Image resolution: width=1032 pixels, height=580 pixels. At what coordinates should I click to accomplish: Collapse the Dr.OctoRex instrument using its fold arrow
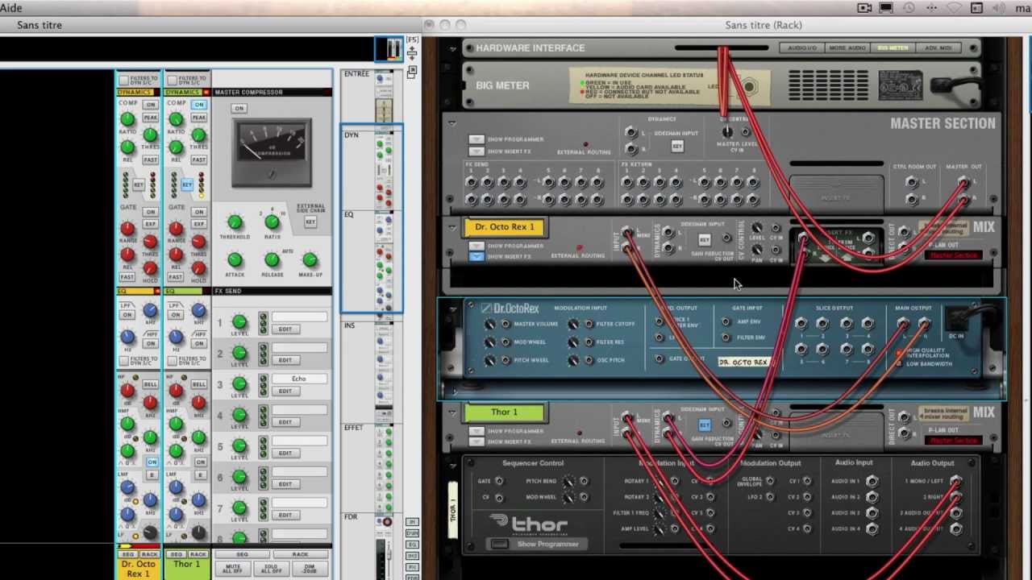click(x=453, y=309)
